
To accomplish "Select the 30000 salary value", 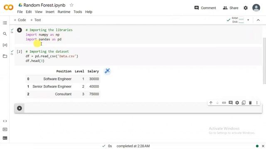I will point(94,79).
